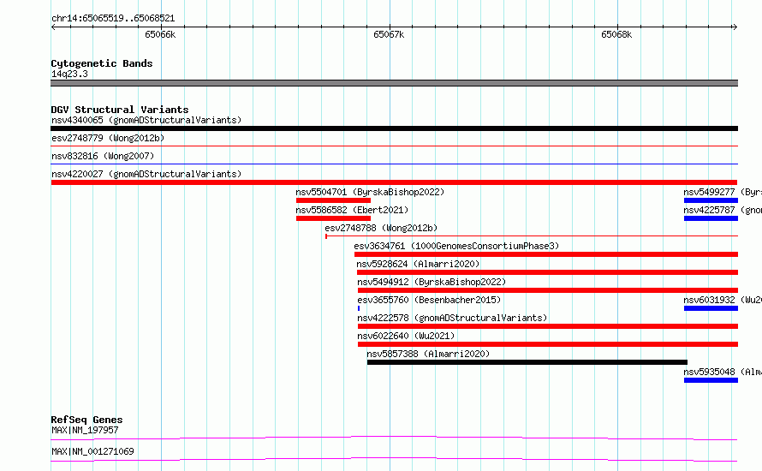Click the blue bar under nsv5935048

711,380
